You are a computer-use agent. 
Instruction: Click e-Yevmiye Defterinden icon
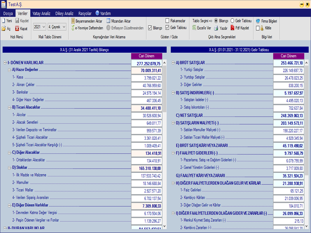(x=73, y=28)
